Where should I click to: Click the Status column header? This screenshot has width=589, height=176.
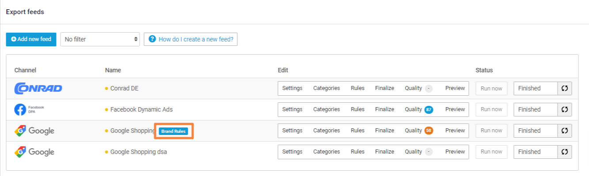pos(484,70)
